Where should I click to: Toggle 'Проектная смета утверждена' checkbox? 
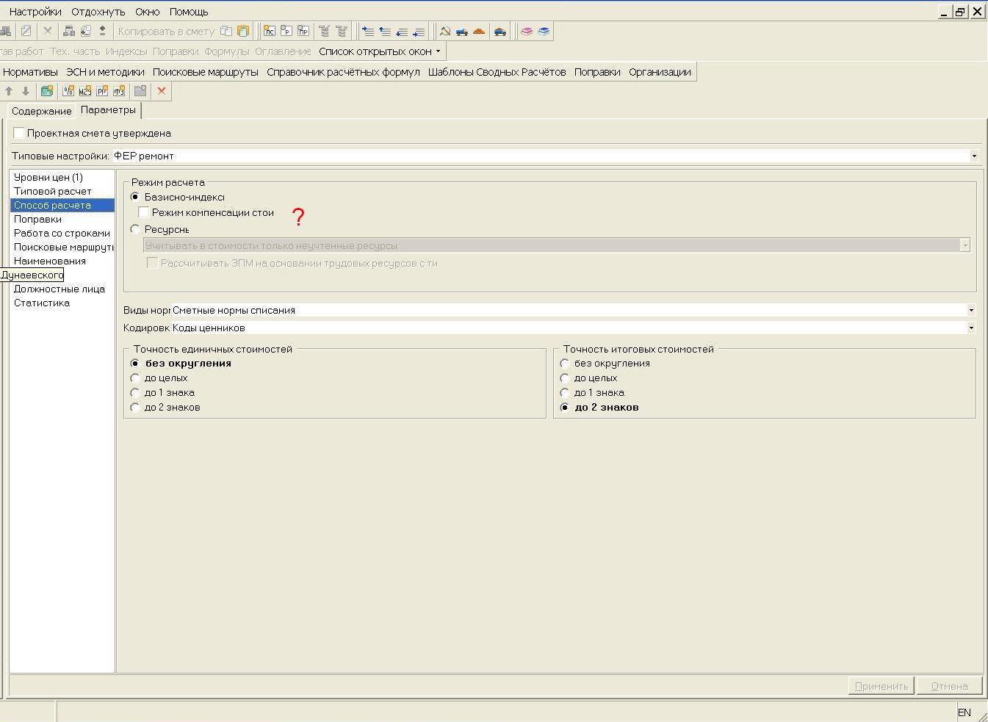[19, 133]
